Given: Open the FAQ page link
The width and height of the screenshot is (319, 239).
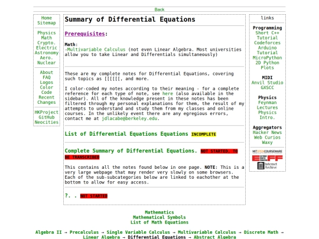Looking at the screenshot, I should tap(47, 77).
